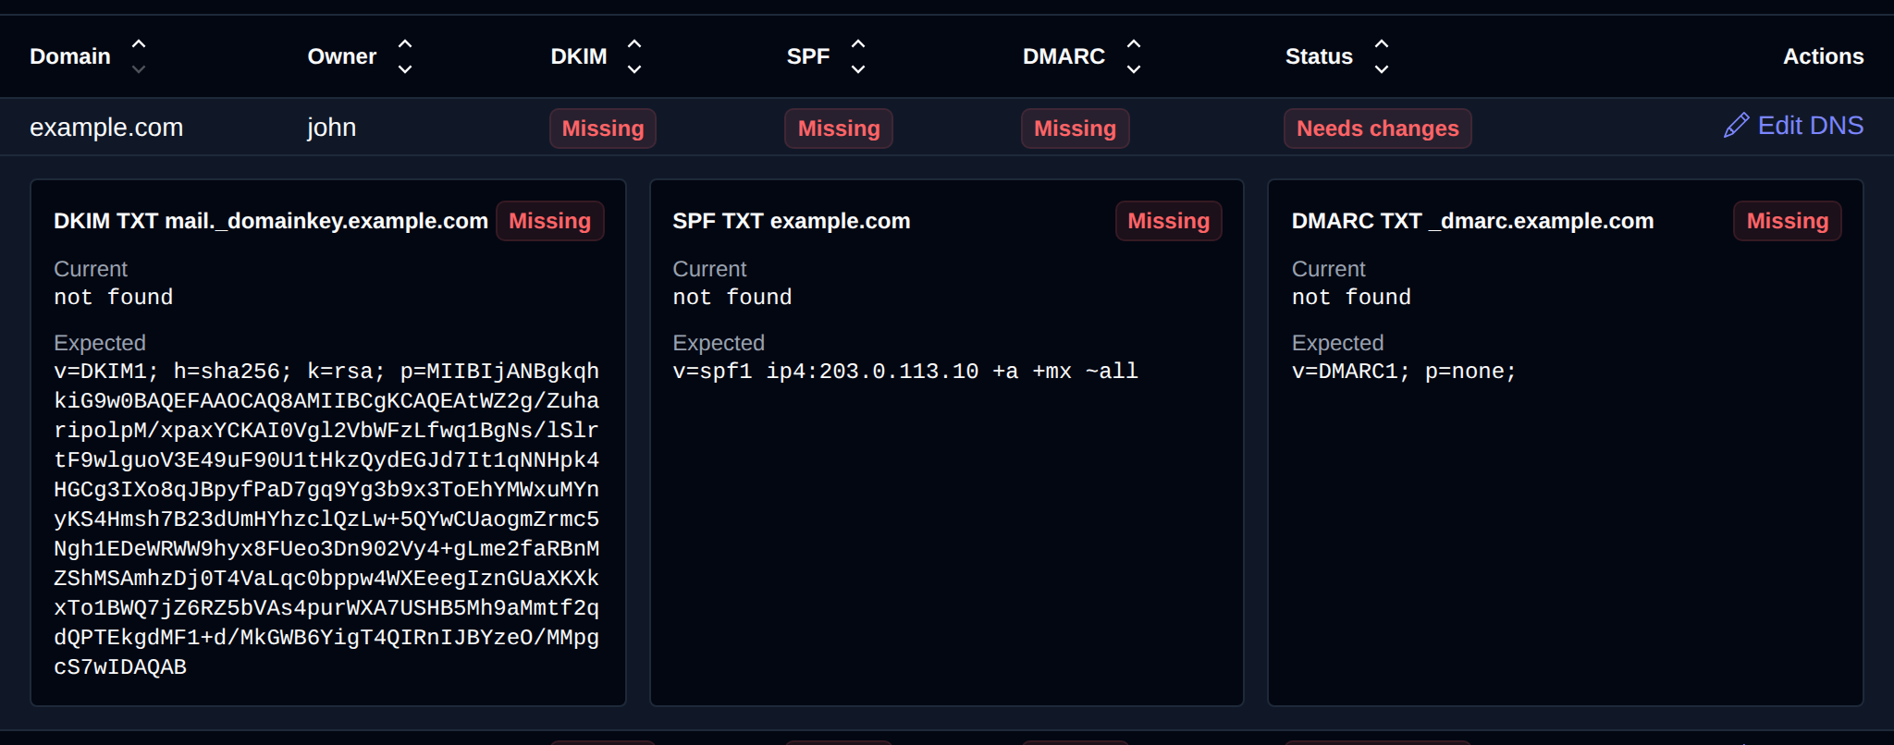The image size is (1894, 745).
Task: Click the Needs changes status badge
Action: click(1378, 128)
